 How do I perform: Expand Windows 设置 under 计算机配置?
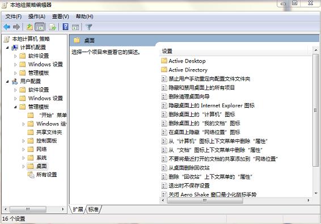click(15, 65)
